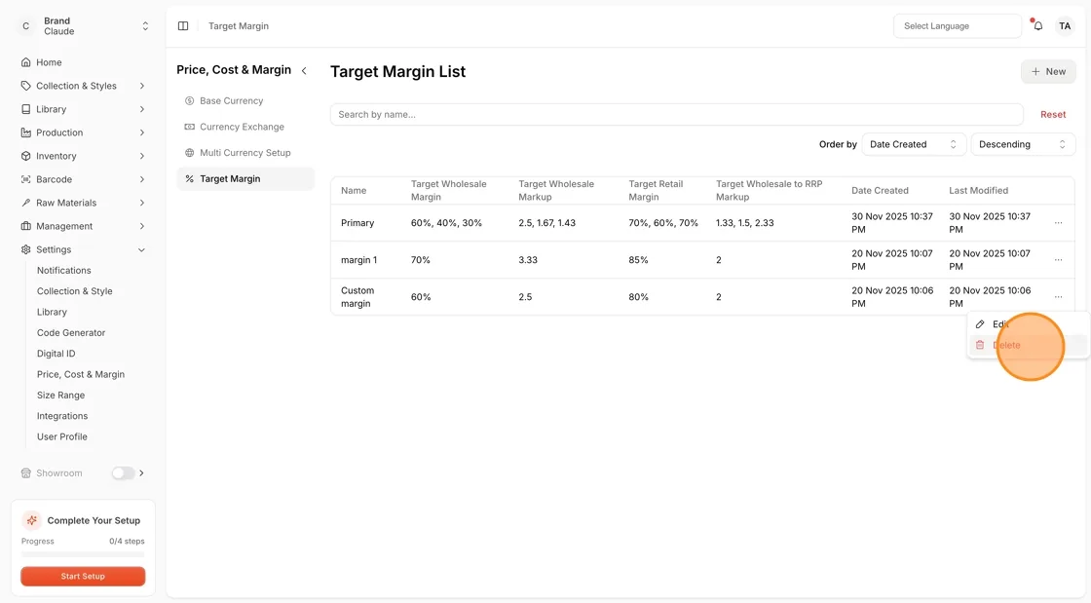
Task: Toggle the Showroom switch
Action: [x=123, y=472]
